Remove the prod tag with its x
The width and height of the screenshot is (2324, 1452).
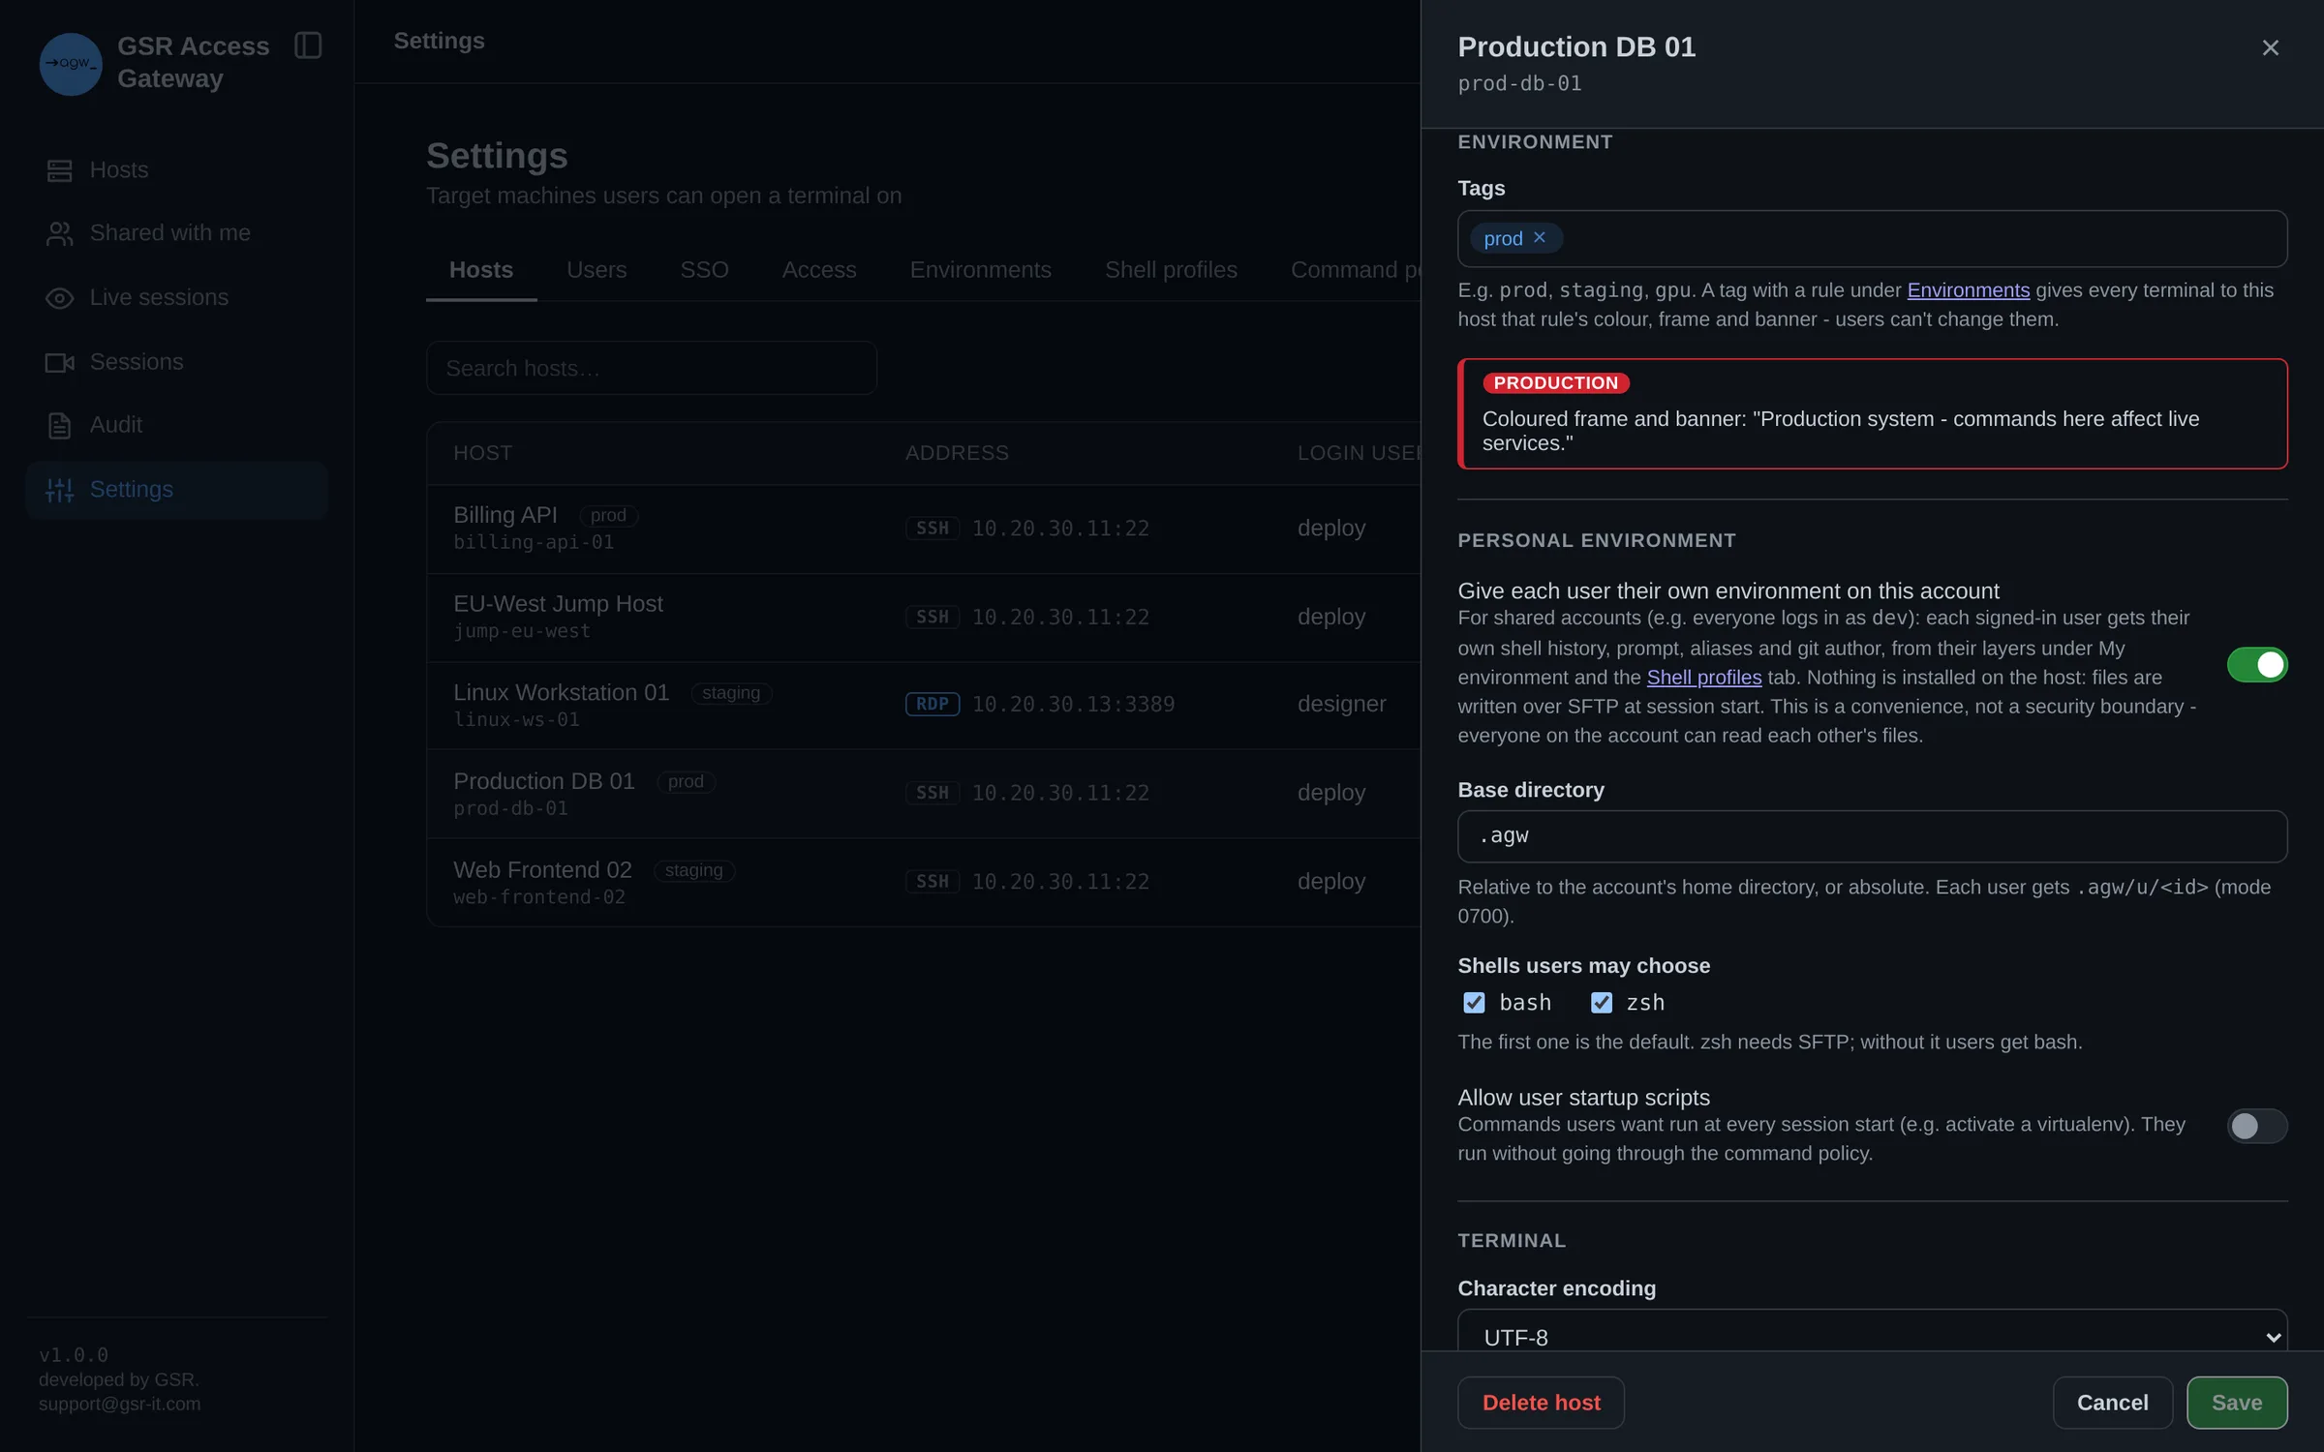1540,237
